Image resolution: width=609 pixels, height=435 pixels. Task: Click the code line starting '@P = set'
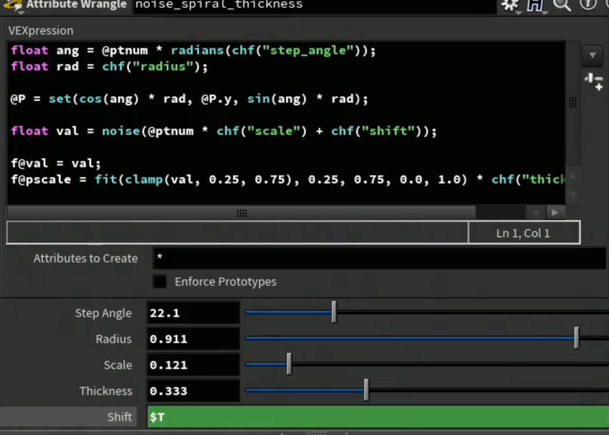189,99
